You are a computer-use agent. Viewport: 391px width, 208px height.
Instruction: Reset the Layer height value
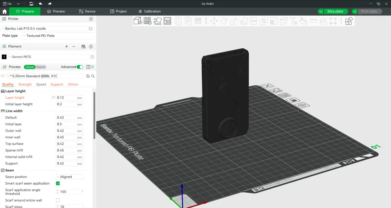click(x=53, y=98)
